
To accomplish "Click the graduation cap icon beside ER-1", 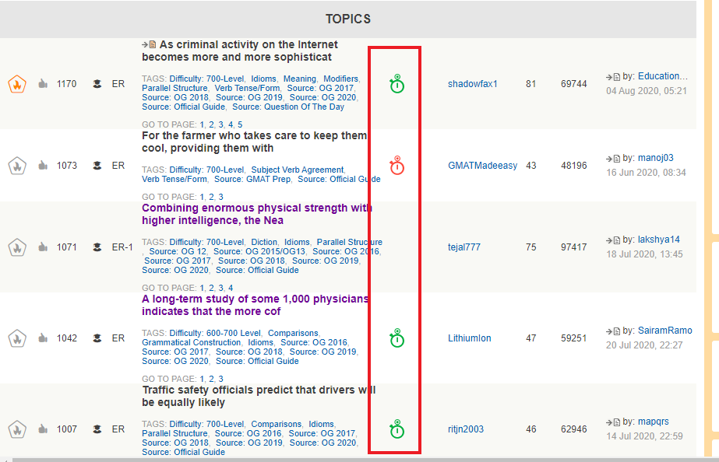I will pyautogui.click(x=97, y=247).
